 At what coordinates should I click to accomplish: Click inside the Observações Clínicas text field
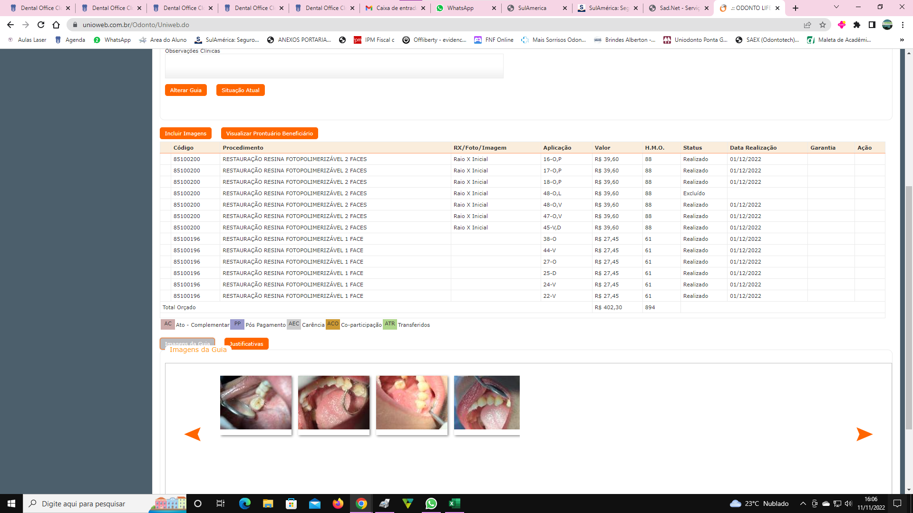click(x=334, y=66)
